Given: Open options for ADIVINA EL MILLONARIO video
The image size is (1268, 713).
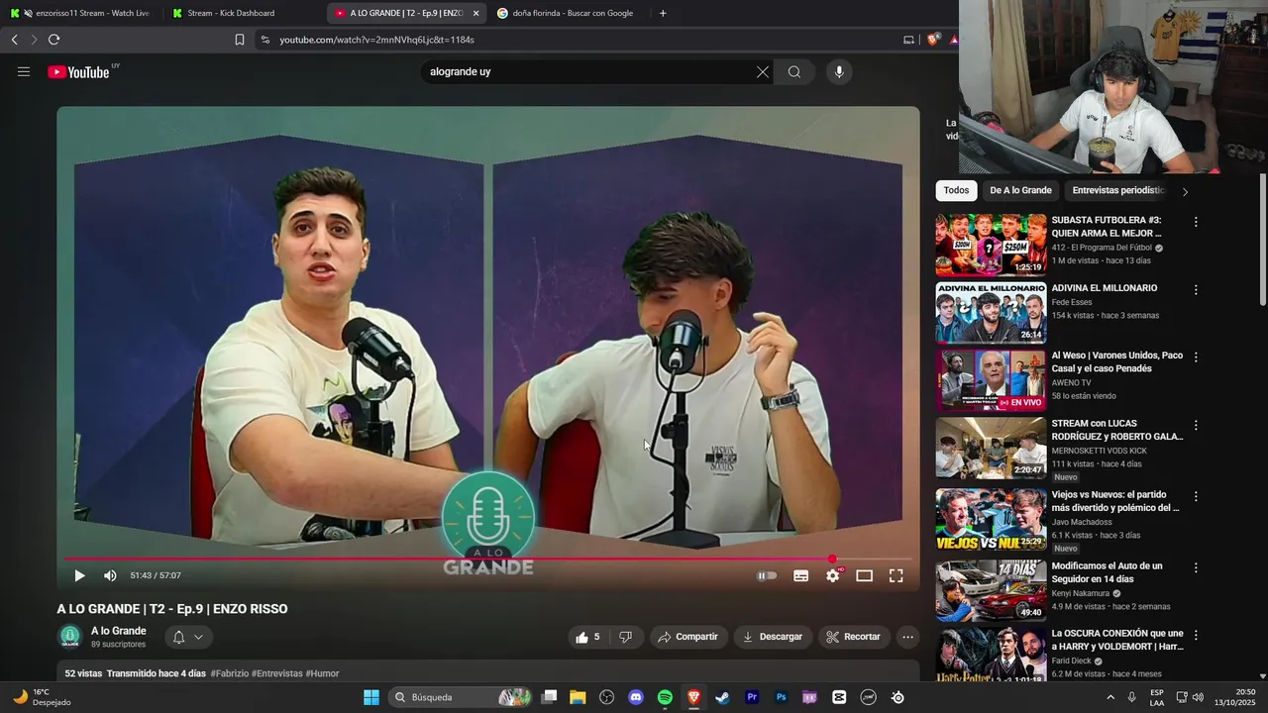Looking at the screenshot, I should pyautogui.click(x=1196, y=290).
